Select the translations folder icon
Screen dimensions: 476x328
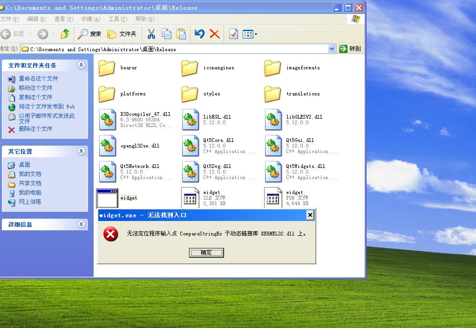coord(272,94)
